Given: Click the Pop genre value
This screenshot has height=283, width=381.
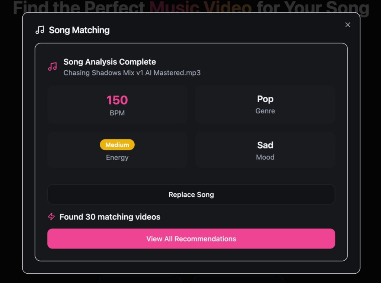Looking at the screenshot, I should tap(265, 99).
